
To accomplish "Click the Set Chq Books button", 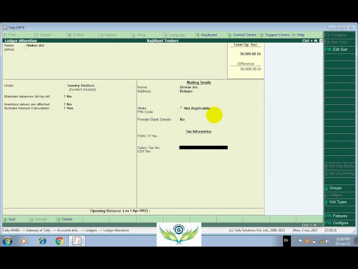I will [x=340, y=166].
